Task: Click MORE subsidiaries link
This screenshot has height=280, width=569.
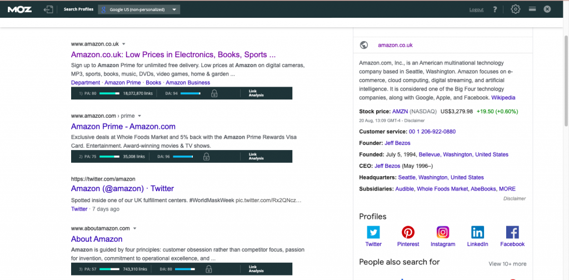Action: point(507,188)
